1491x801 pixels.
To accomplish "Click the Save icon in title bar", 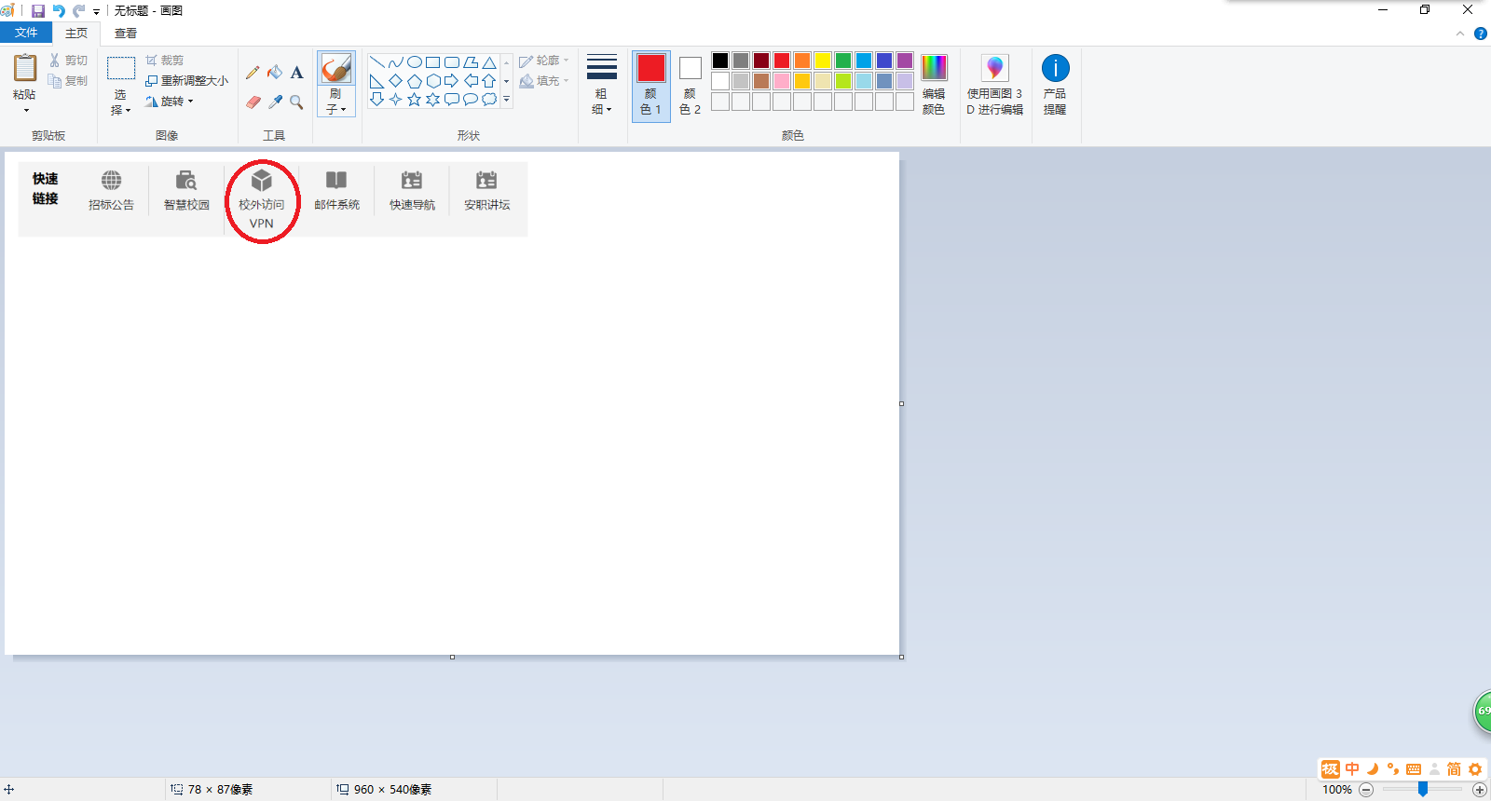I will (38, 11).
